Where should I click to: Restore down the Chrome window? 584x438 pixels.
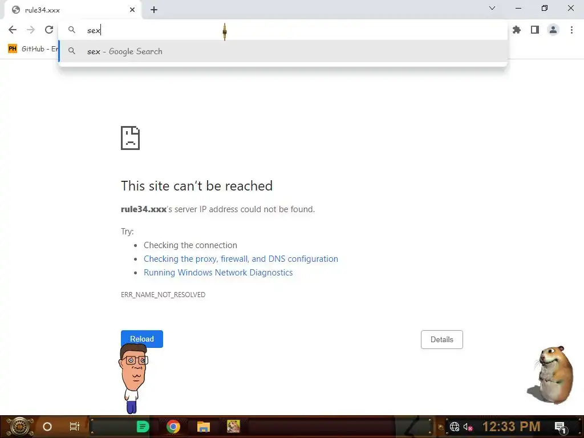pyautogui.click(x=545, y=8)
